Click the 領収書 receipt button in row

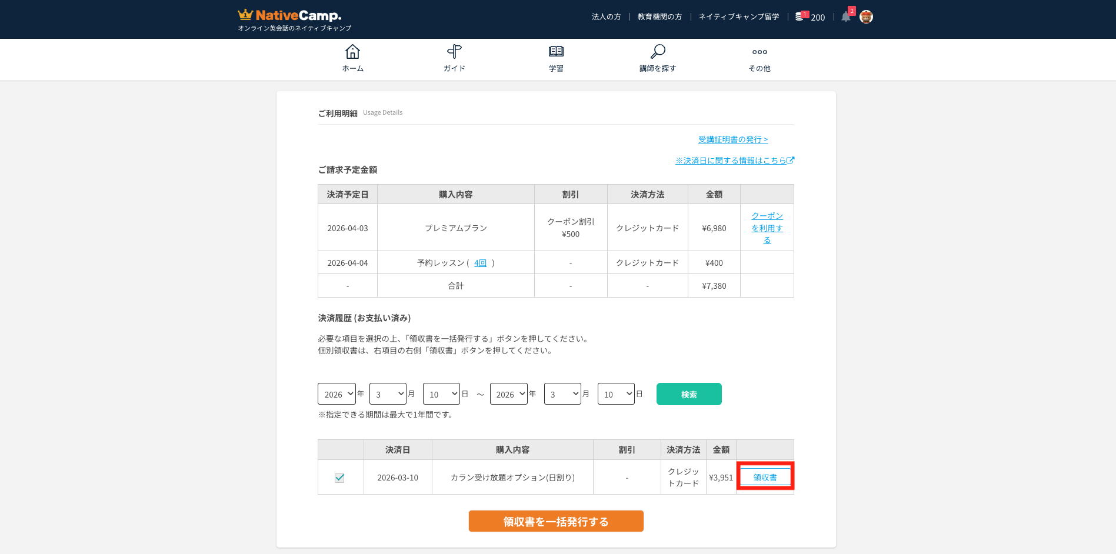coord(765,478)
